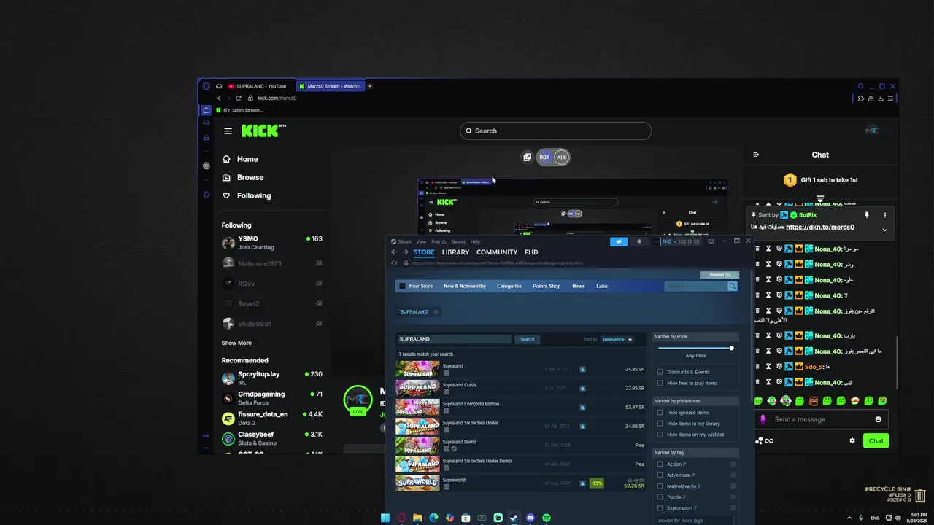Toggle the RGX A|B switch

552,157
